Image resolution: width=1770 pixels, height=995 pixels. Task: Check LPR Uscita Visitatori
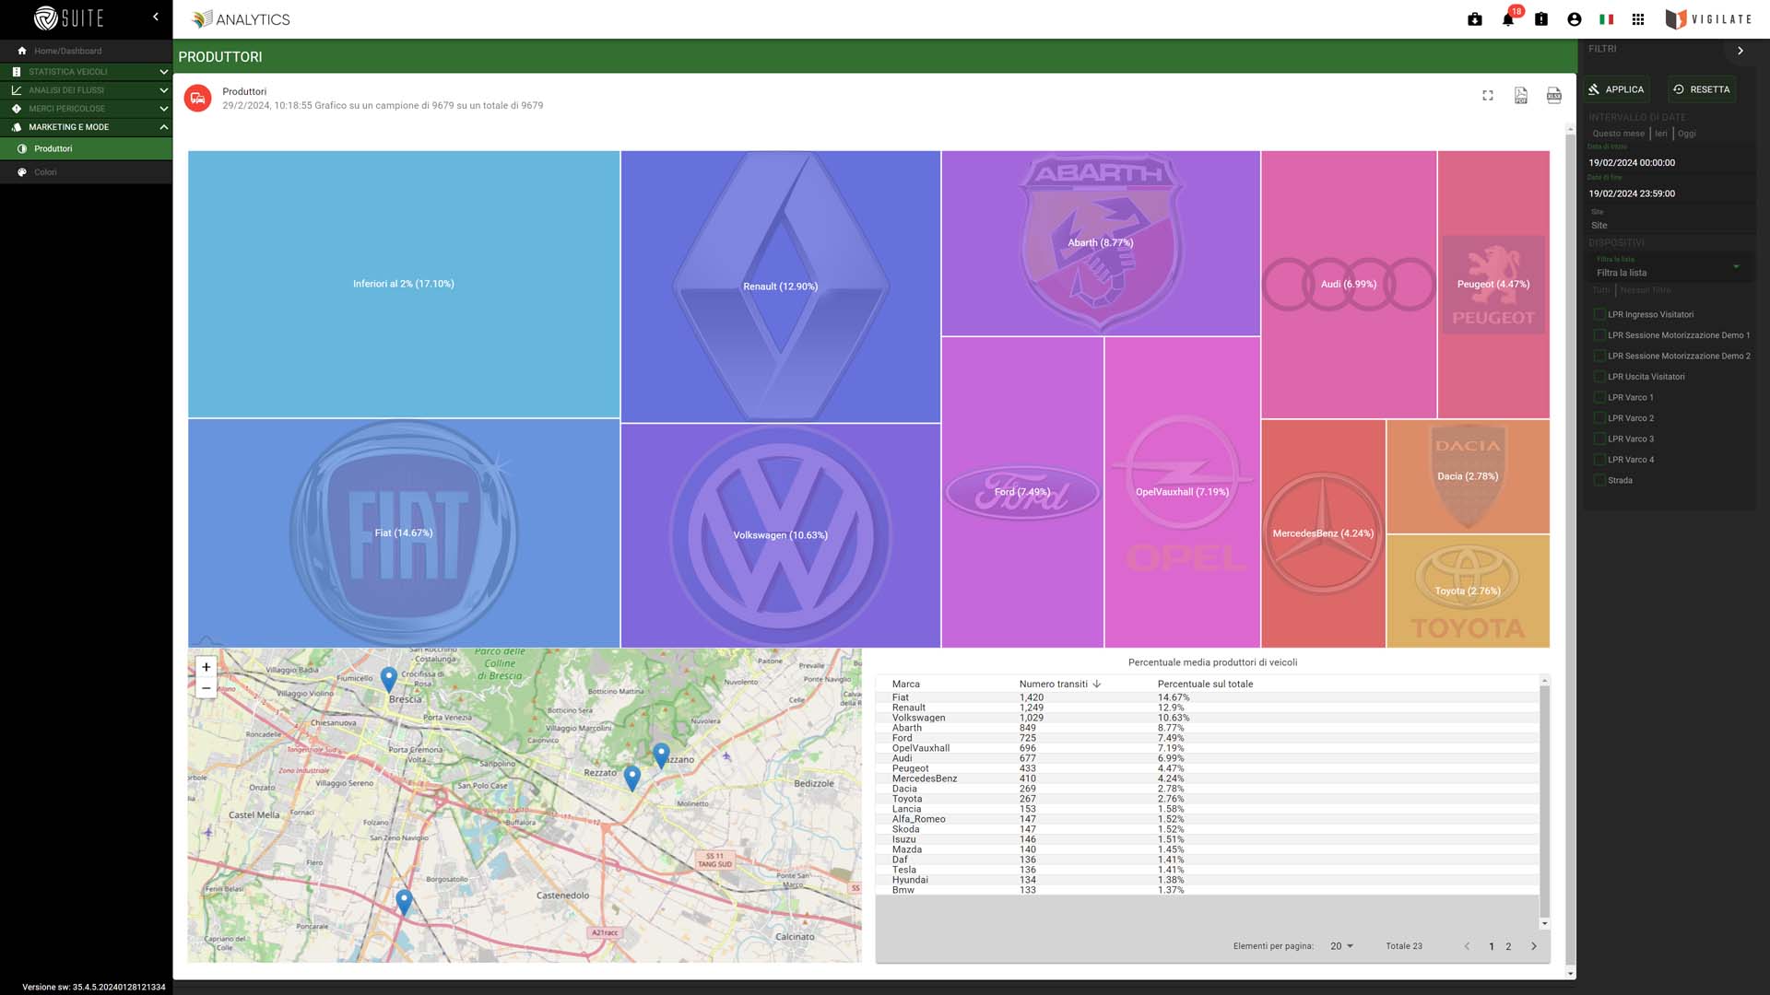tap(1599, 377)
